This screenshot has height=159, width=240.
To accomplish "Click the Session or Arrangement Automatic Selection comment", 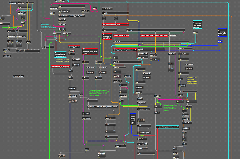I will coord(48,26).
